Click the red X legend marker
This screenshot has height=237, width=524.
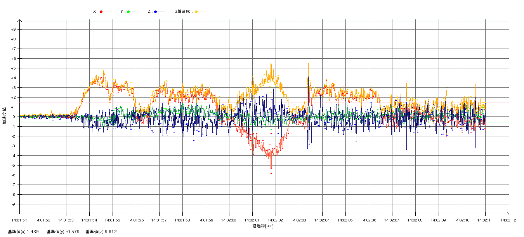(101, 12)
